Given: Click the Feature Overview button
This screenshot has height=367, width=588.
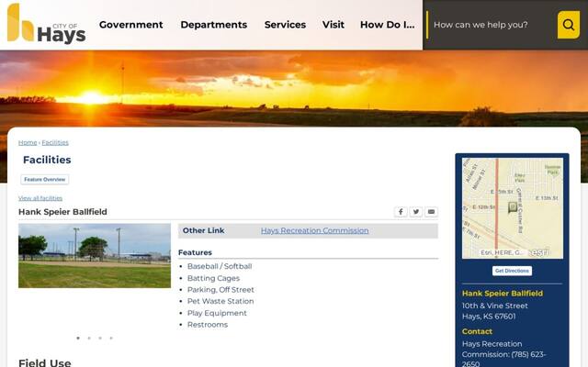Looking at the screenshot, I should click(x=45, y=180).
